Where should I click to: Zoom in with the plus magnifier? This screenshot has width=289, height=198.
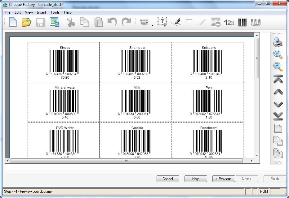278,54
